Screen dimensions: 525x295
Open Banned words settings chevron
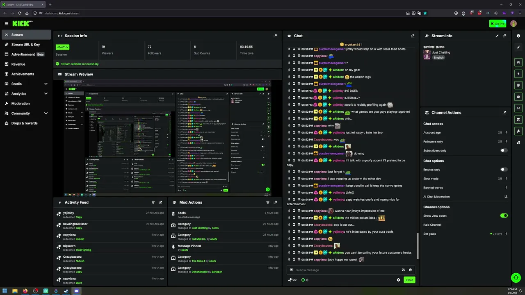[506, 188]
